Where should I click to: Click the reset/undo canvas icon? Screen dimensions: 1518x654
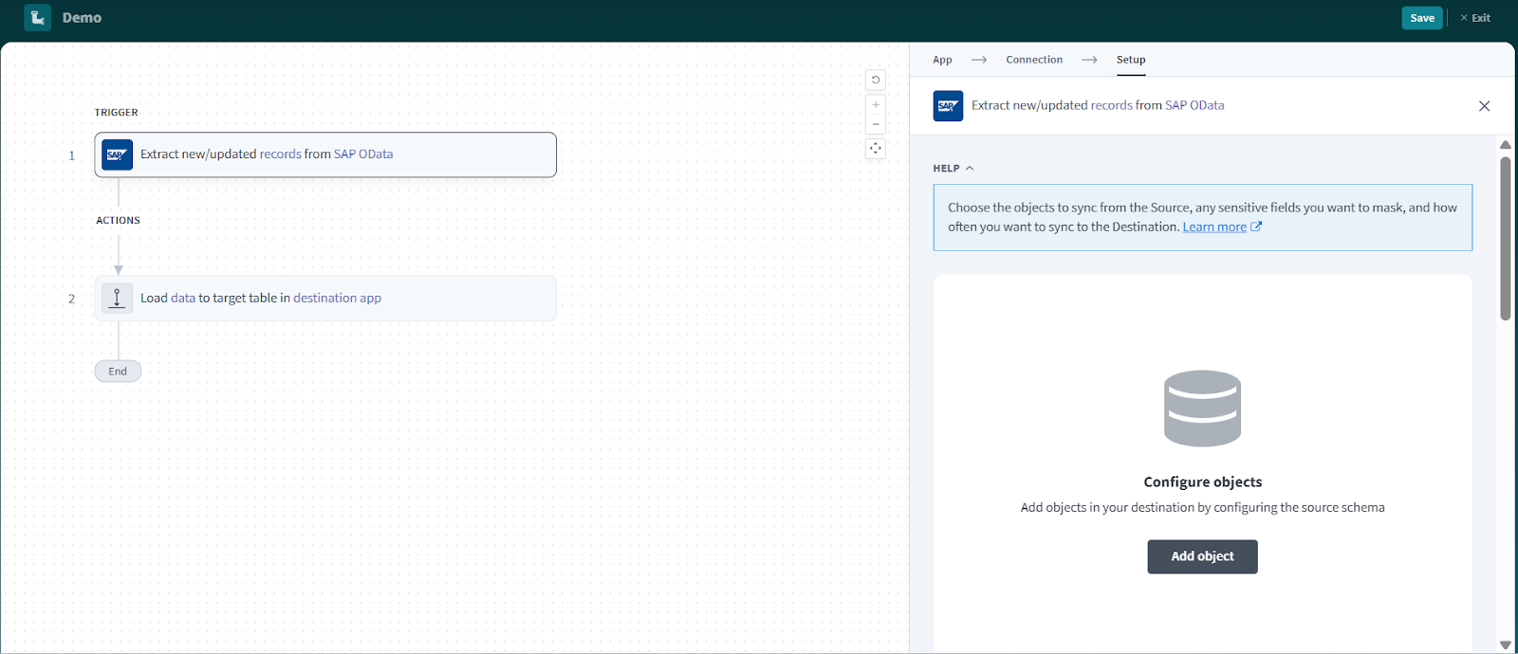tap(876, 81)
